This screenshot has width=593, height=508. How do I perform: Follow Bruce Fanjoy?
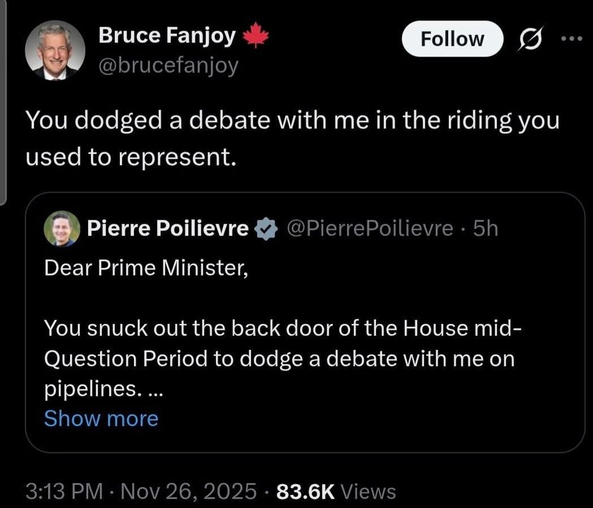pyautogui.click(x=452, y=39)
